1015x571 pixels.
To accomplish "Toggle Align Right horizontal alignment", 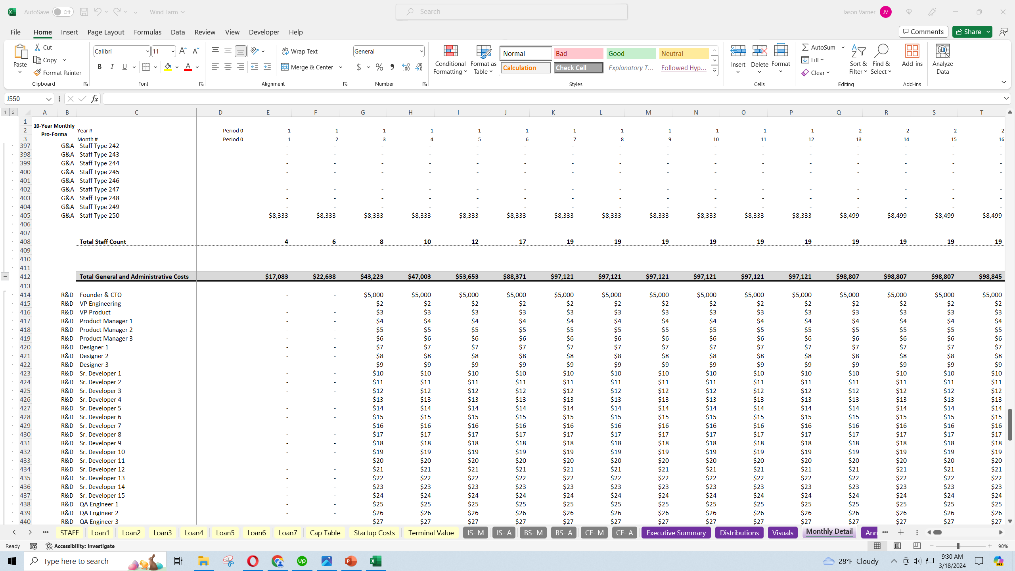I will 241,67.
